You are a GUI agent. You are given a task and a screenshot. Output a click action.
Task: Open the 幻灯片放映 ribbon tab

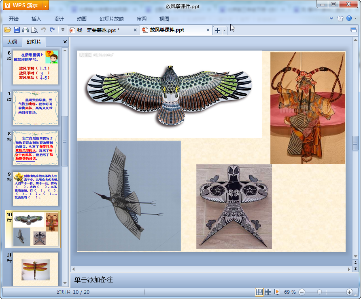(x=112, y=19)
